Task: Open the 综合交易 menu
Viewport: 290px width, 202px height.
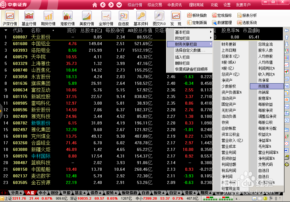Action: [155, 5]
